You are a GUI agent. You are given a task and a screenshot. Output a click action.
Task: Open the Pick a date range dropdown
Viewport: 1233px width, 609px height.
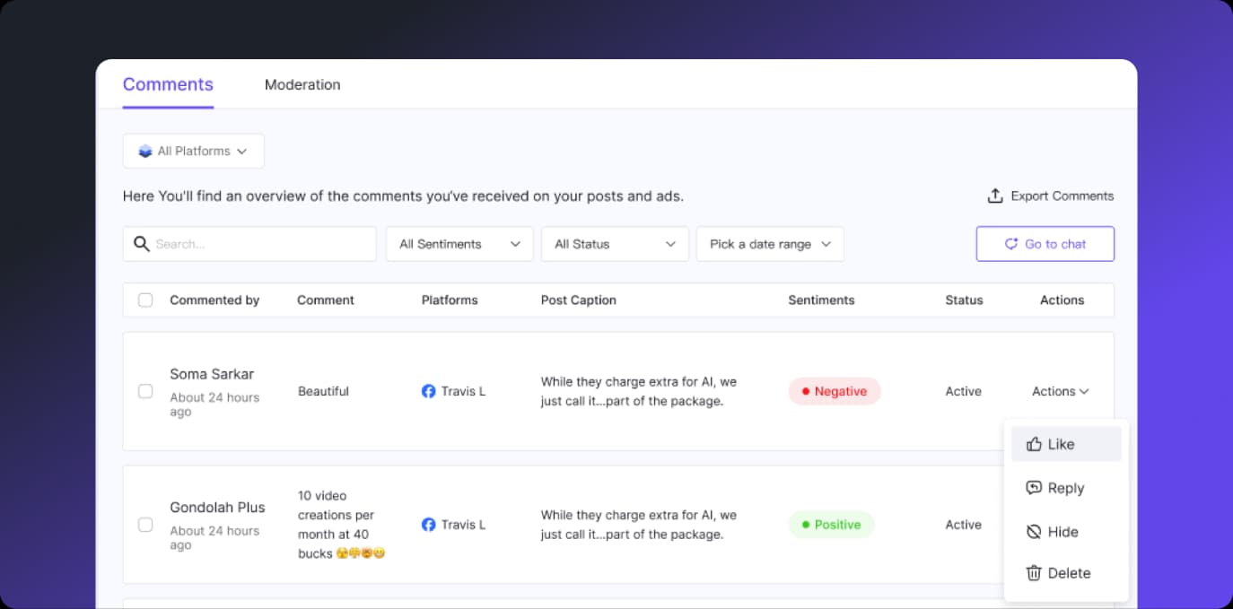click(x=770, y=244)
